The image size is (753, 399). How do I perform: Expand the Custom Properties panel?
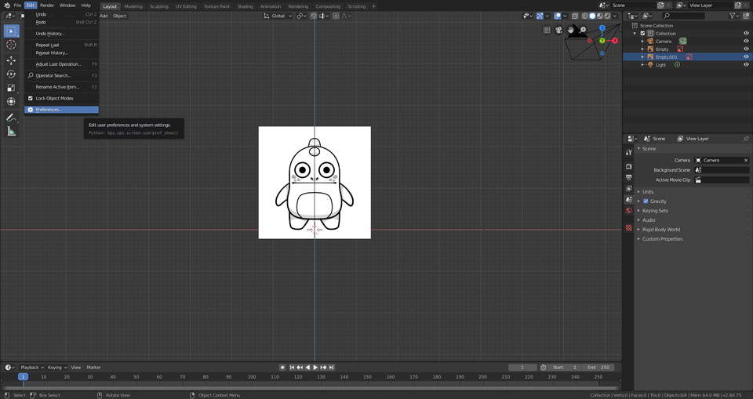[x=662, y=238]
